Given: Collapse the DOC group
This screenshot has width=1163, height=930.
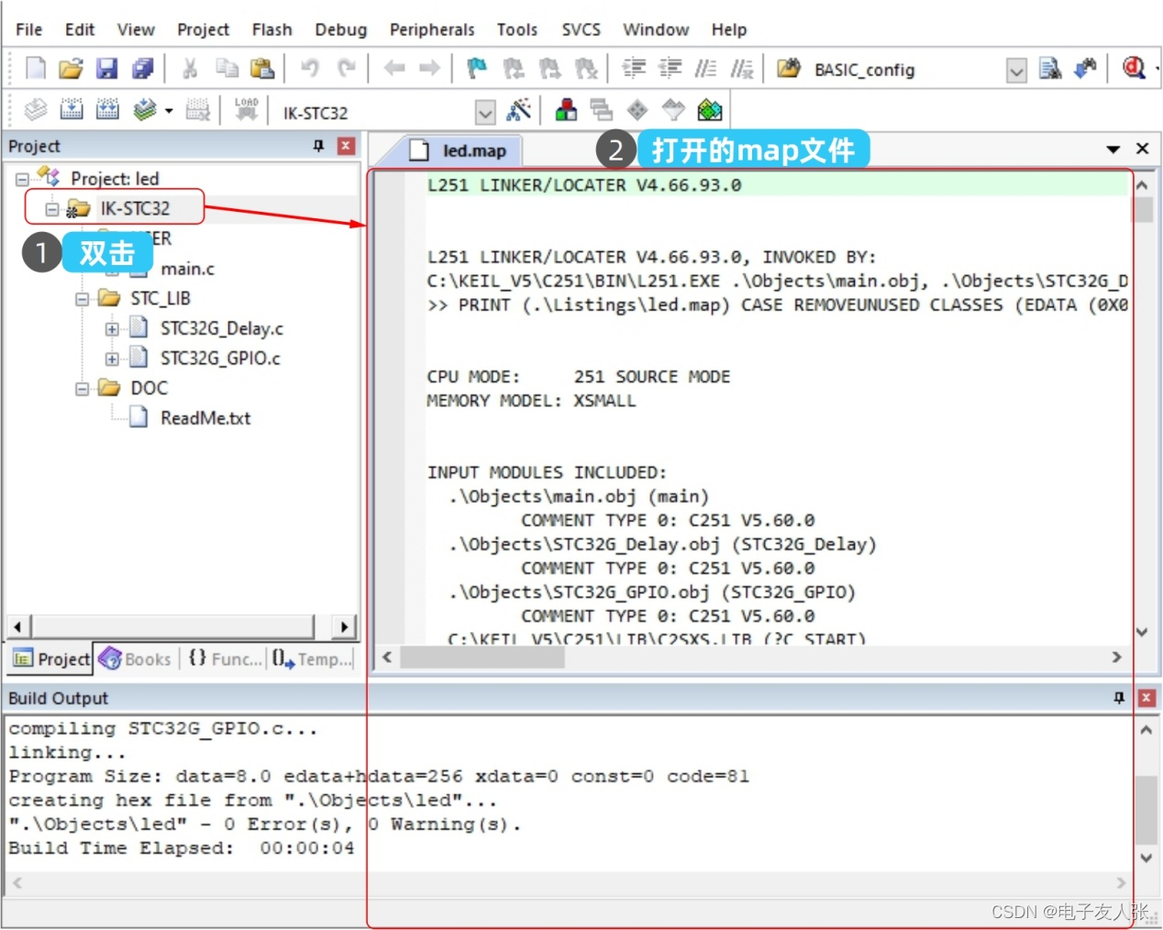Looking at the screenshot, I should 82,389.
